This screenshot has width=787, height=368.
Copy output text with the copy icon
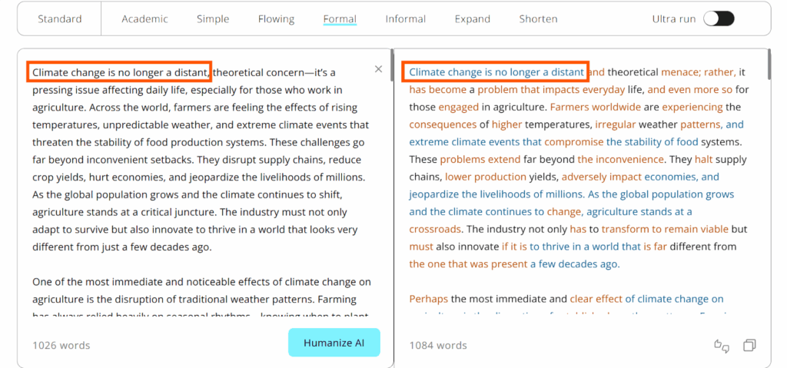pyautogui.click(x=750, y=345)
